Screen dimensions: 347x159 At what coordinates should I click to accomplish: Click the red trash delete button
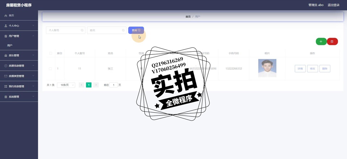pyautogui.click(x=332, y=42)
